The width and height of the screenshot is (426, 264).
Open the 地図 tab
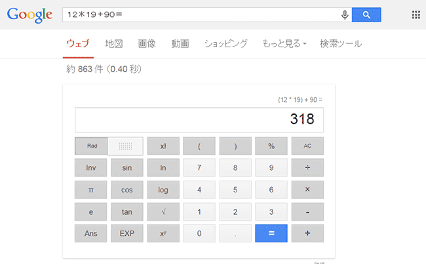[114, 43]
